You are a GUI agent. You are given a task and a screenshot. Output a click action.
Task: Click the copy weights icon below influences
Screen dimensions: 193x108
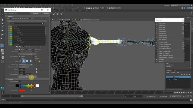[17, 46]
